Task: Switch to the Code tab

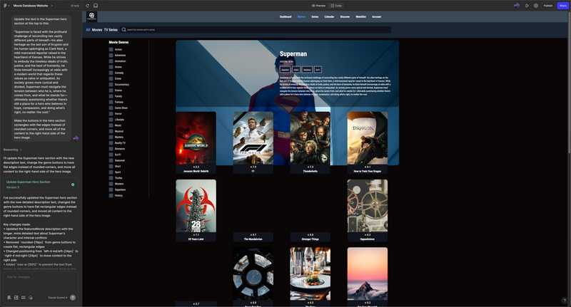Action: [336, 6]
